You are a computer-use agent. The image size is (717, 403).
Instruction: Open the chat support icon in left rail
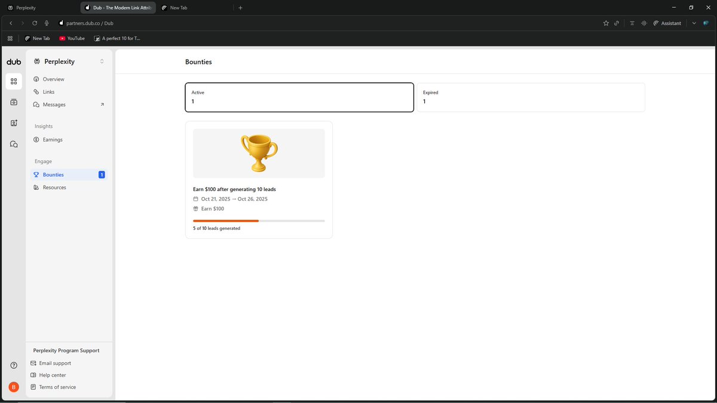point(13,144)
